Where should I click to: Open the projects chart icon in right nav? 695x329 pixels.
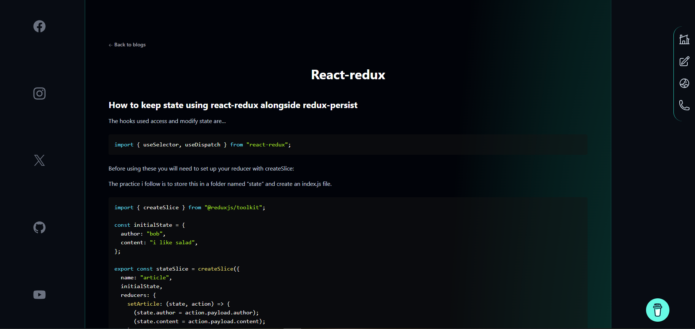click(x=684, y=39)
